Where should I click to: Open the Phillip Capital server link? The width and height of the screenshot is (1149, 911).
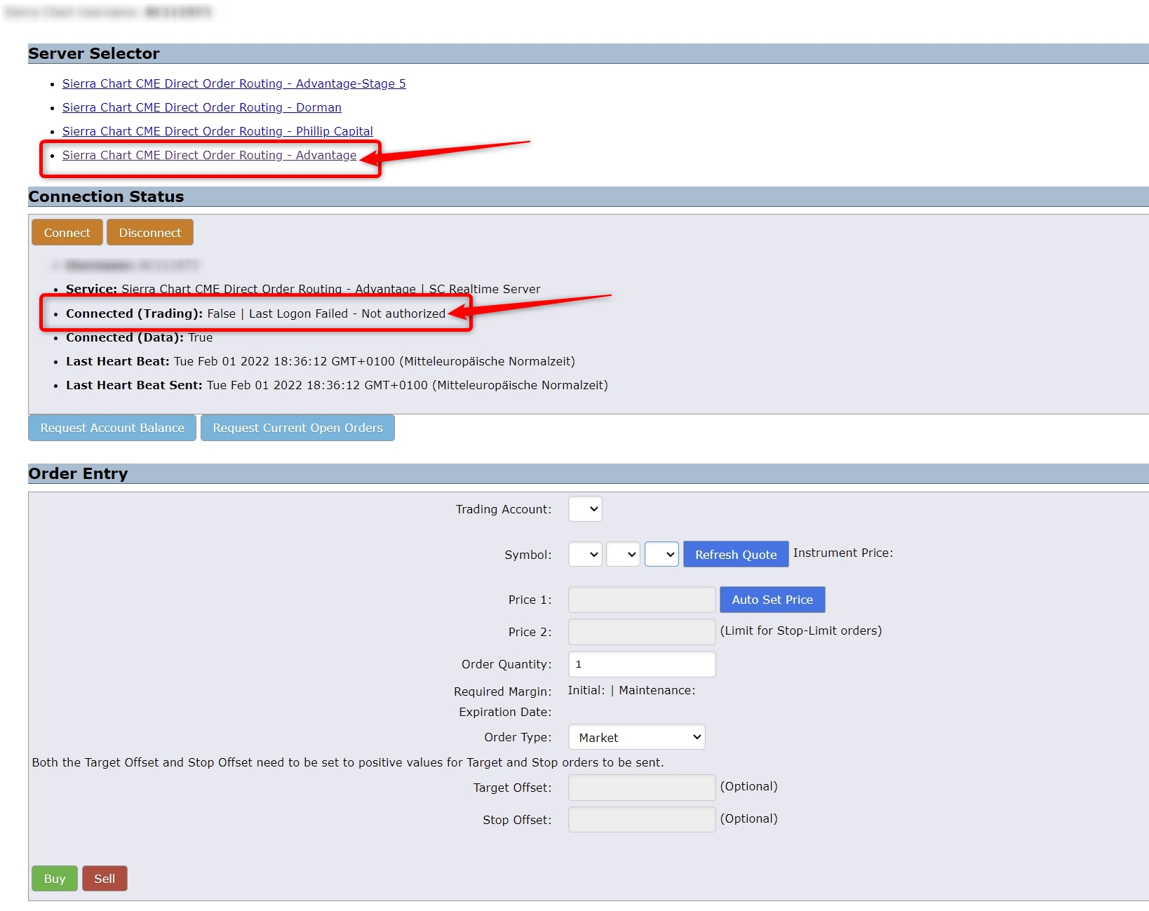click(x=217, y=131)
